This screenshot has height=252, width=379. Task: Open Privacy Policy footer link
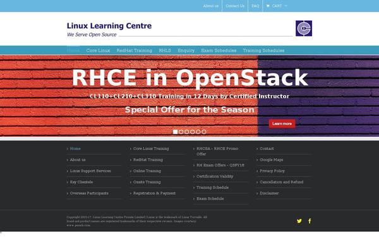(272, 171)
